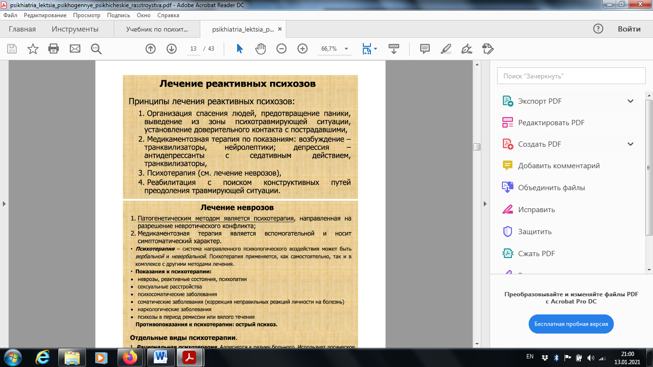Image resolution: width=653 pixels, height=367 pixels.
Task: Switch to the Учебник по психит... tab
Action: tap(157, 29)
